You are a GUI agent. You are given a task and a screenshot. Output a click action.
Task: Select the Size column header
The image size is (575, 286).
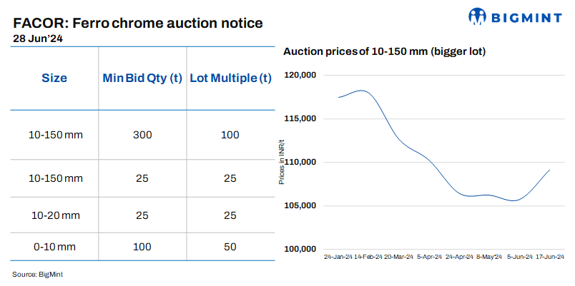pos(54,78)
